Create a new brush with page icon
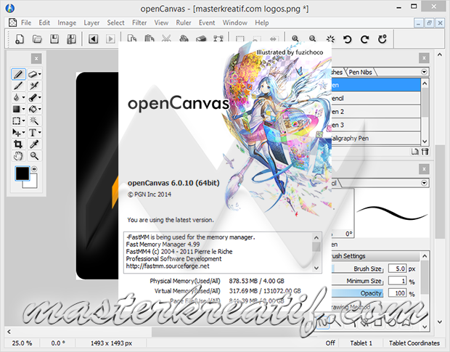 [414, 152]
